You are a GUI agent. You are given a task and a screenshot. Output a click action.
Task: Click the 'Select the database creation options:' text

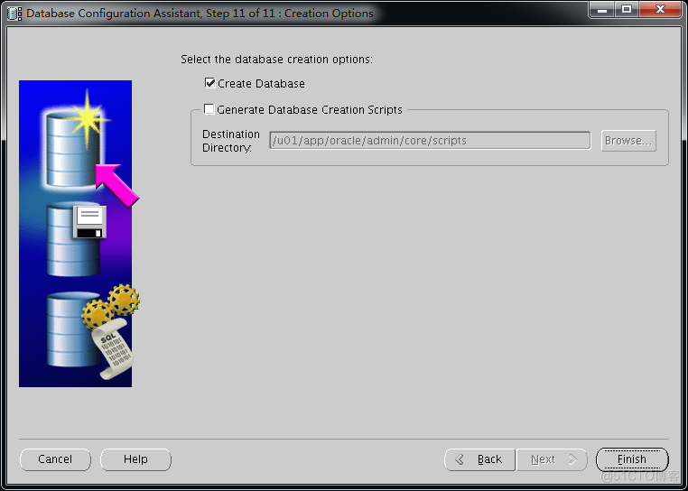tap(276, 60)
